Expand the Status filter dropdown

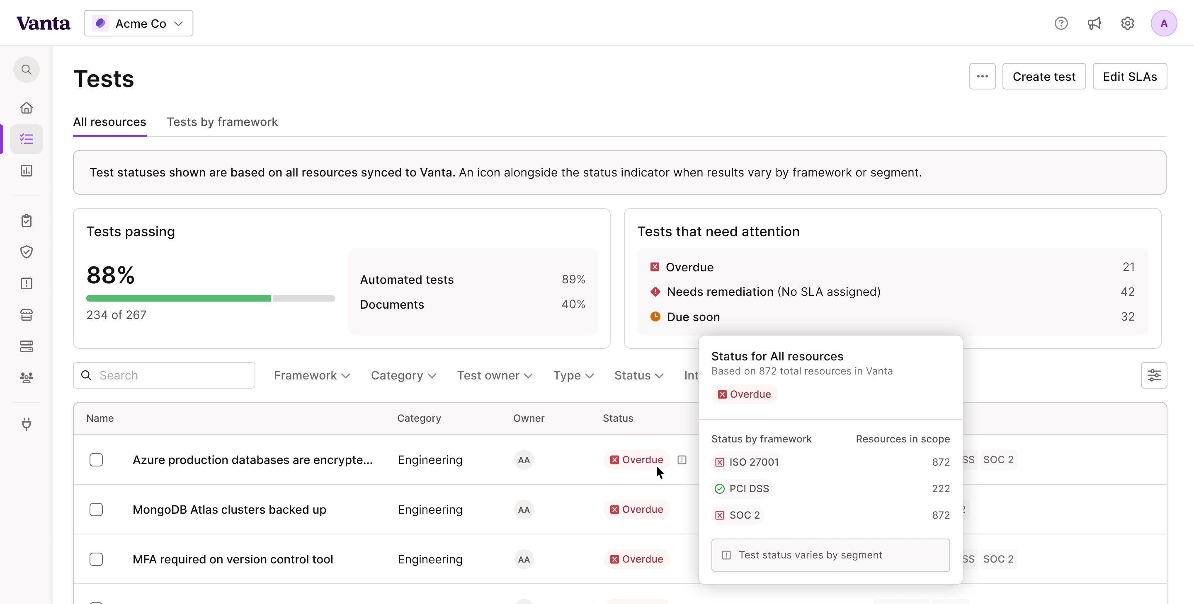639,375
